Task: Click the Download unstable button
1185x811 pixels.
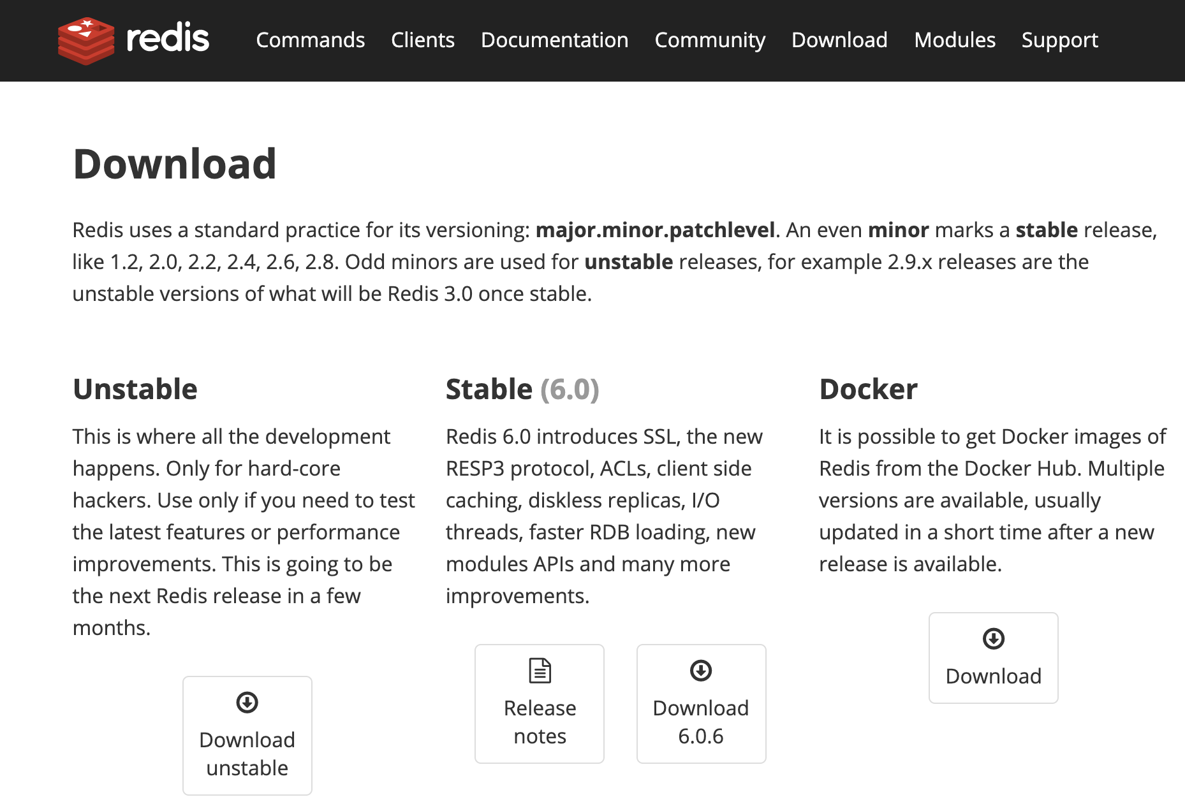Action: tap(247, 736)
